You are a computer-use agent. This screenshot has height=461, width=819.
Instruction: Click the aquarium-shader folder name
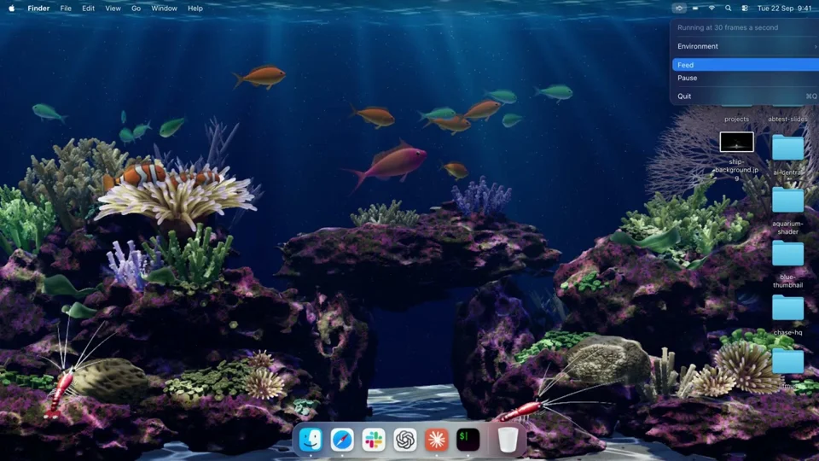pyautogui.click(x=787, y=227)
